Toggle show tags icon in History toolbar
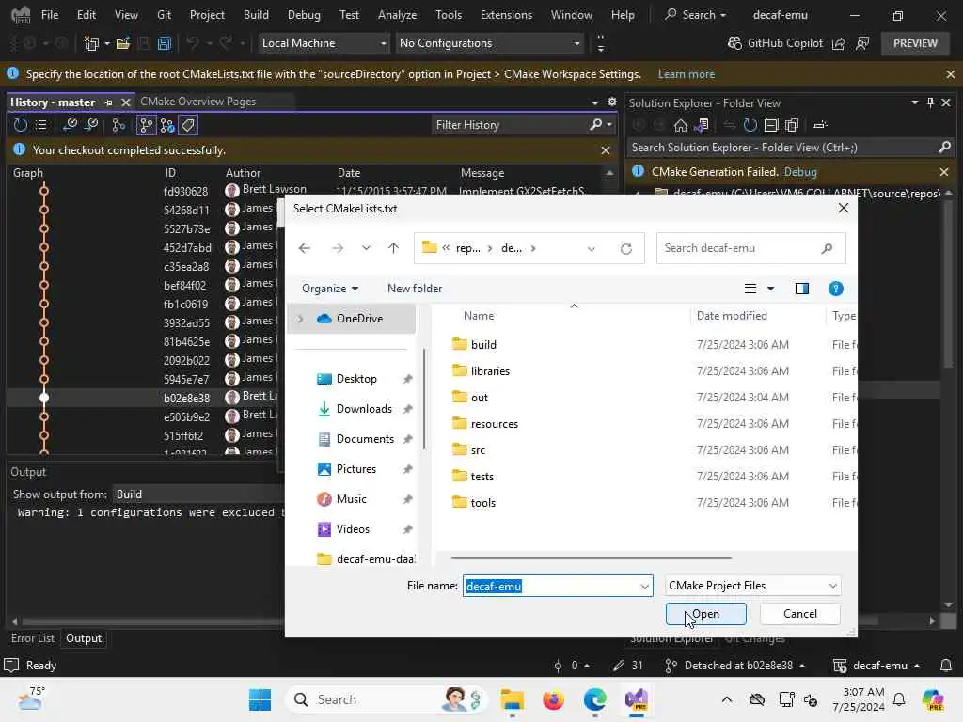 (x=188, y=125)
